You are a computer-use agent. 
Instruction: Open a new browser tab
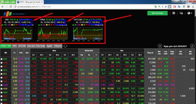pos(46,2)
